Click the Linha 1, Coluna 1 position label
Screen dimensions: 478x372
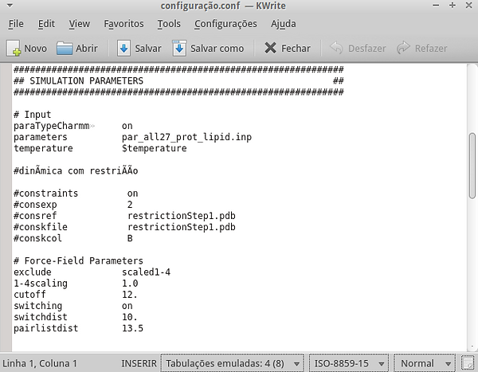click(40, 363)
